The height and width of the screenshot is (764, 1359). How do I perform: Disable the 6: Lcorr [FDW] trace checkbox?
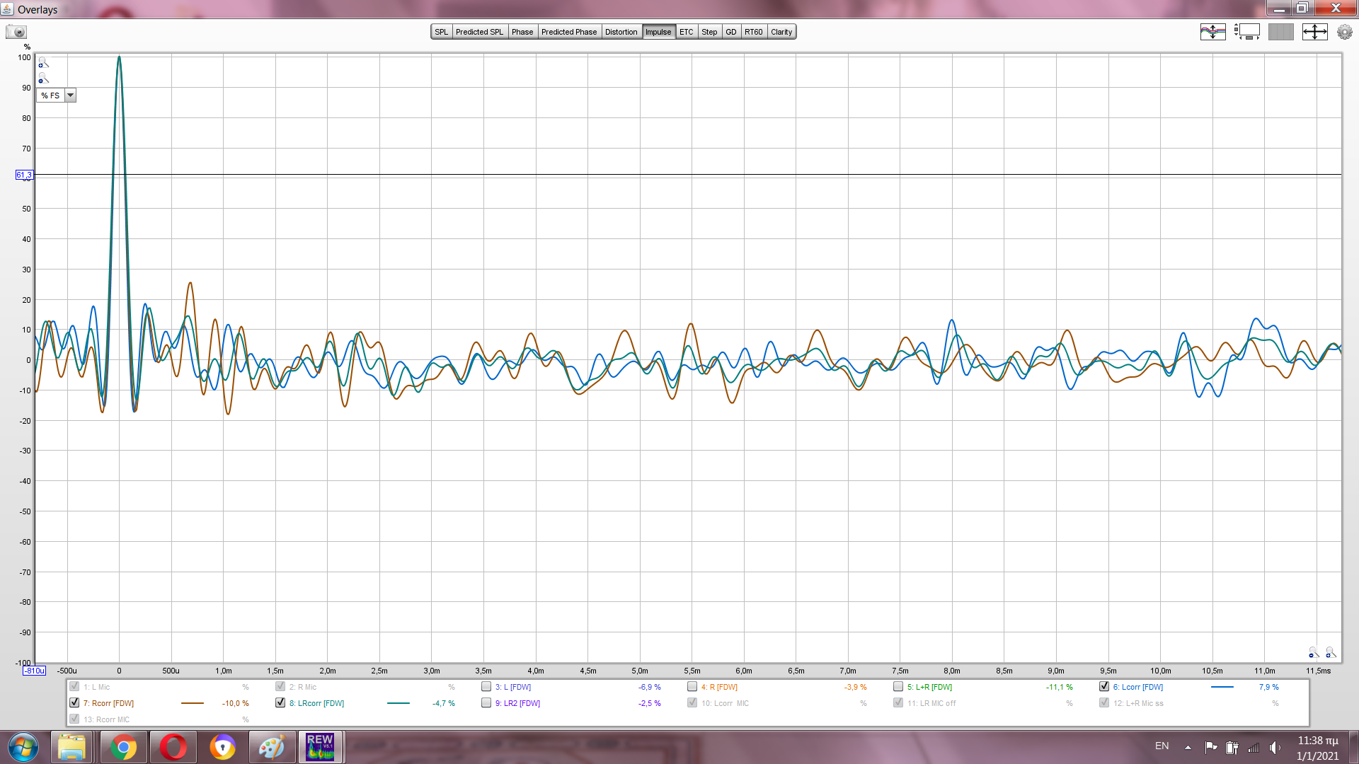tap(1104, 687)
